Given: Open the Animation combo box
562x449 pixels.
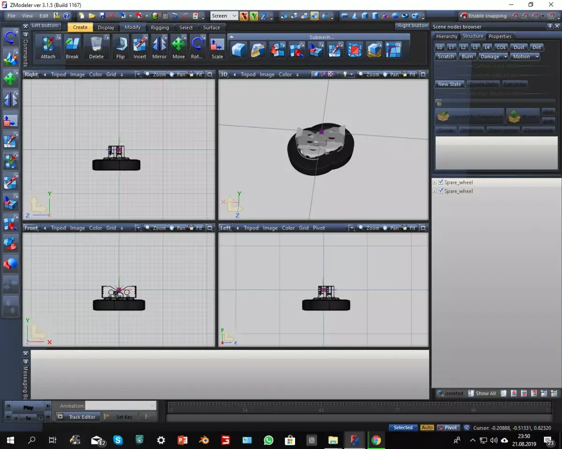Looking at the screenshot, I should [x=120, y=406].
